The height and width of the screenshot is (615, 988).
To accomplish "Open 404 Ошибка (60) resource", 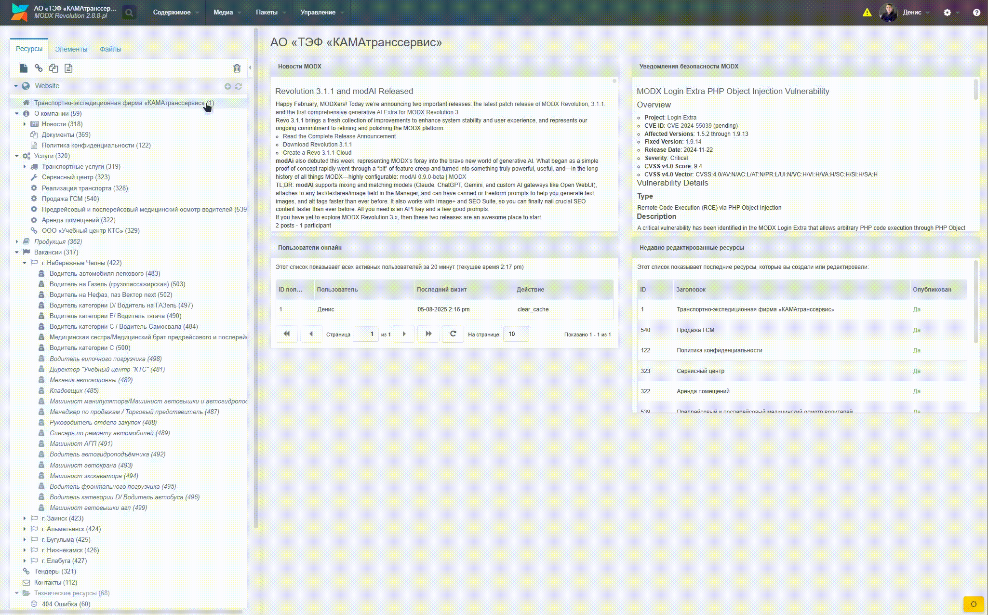I will (66, 604).
